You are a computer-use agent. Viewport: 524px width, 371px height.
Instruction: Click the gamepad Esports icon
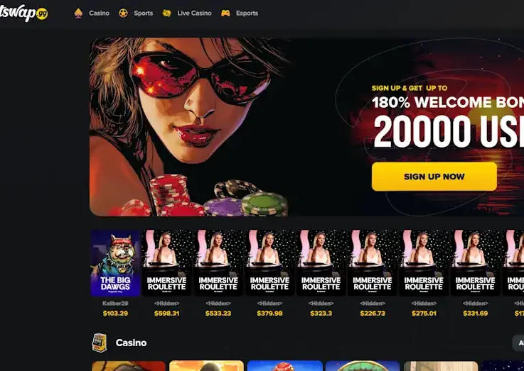pos(225,13)
